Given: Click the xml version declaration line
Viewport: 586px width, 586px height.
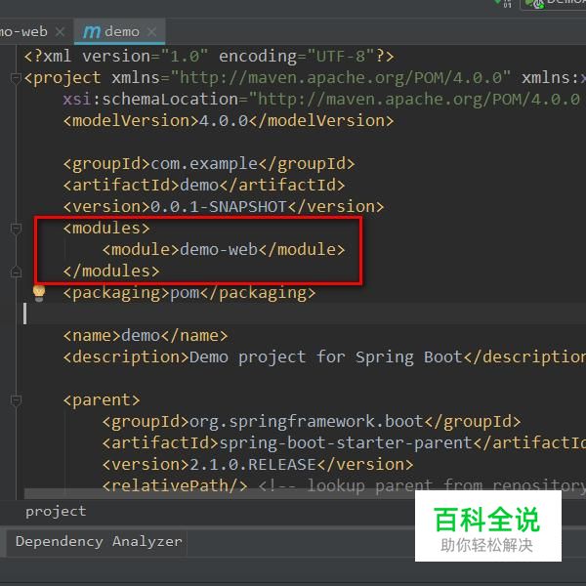Looking at the screenshot, I should click(x=209, y=56).
